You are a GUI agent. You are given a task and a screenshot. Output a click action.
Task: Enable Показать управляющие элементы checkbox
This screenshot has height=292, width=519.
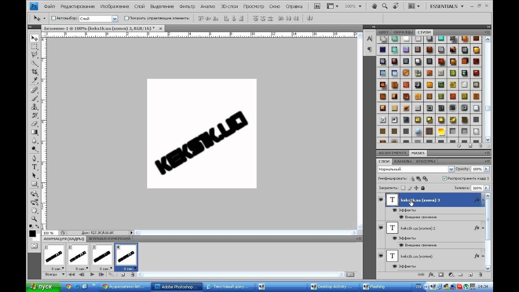(x=127, y=18)
